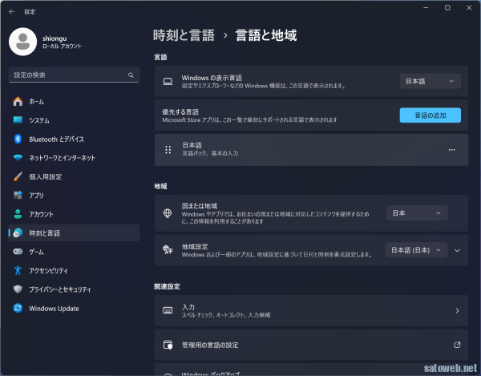Open ホーム from the sidebar
The image size is (481, 376).
tap(36, 102)
